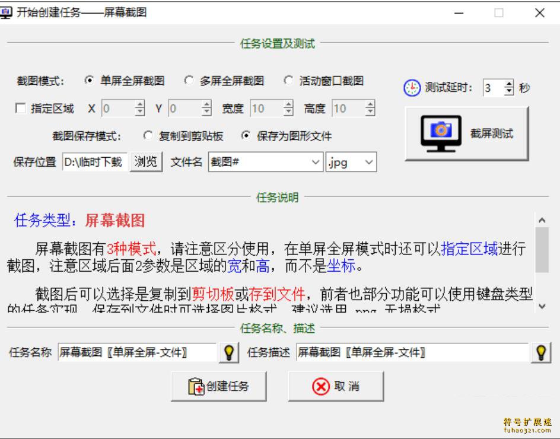Close the 开始创建任务 window

click(540, 13)
